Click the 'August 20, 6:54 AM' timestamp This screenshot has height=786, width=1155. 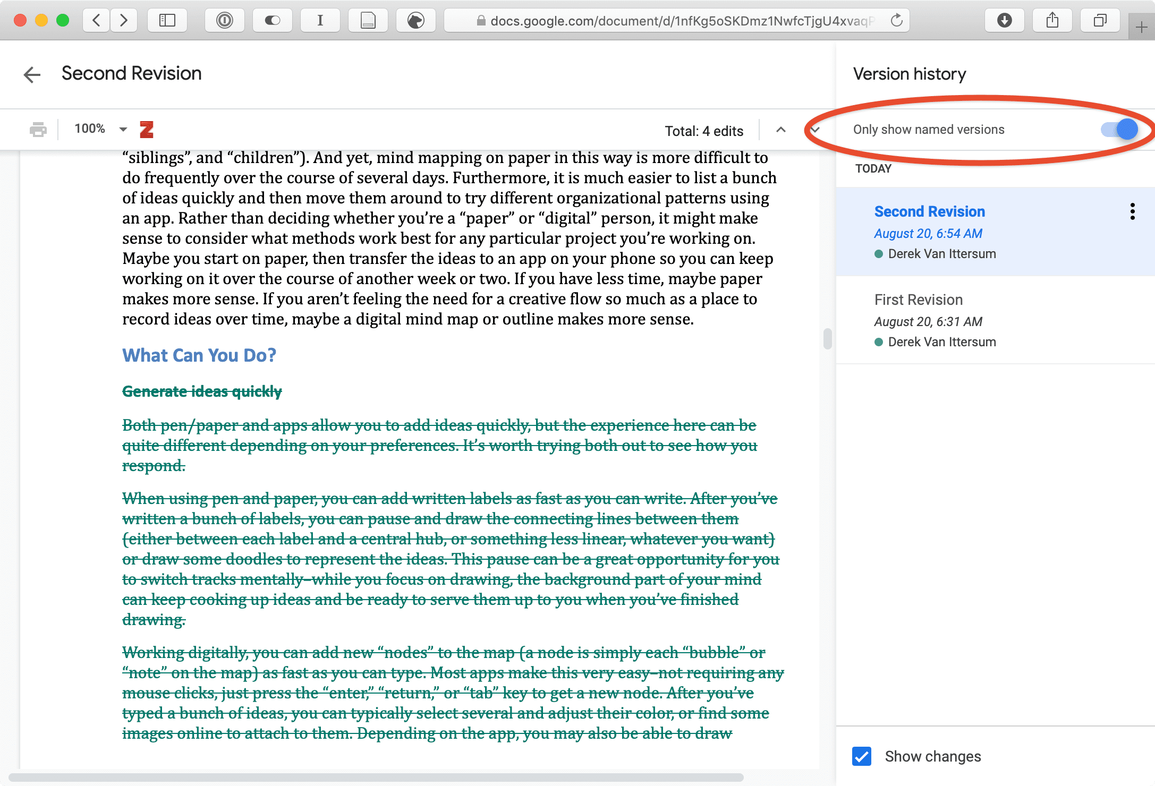(928, 233)
